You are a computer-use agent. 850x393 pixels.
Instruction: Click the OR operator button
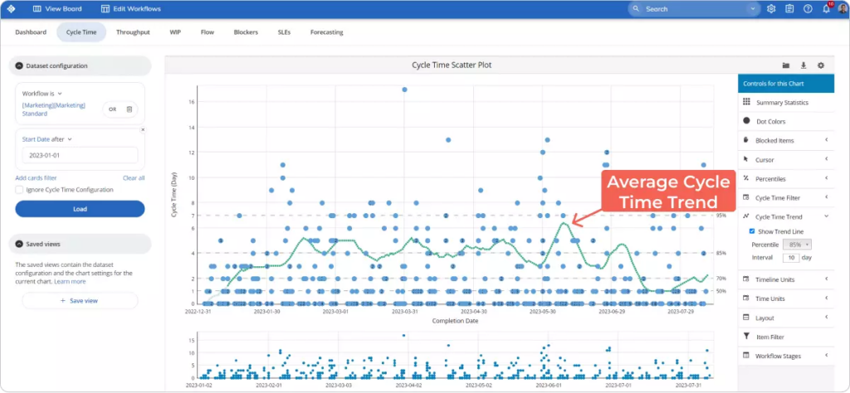click(112, 109)
